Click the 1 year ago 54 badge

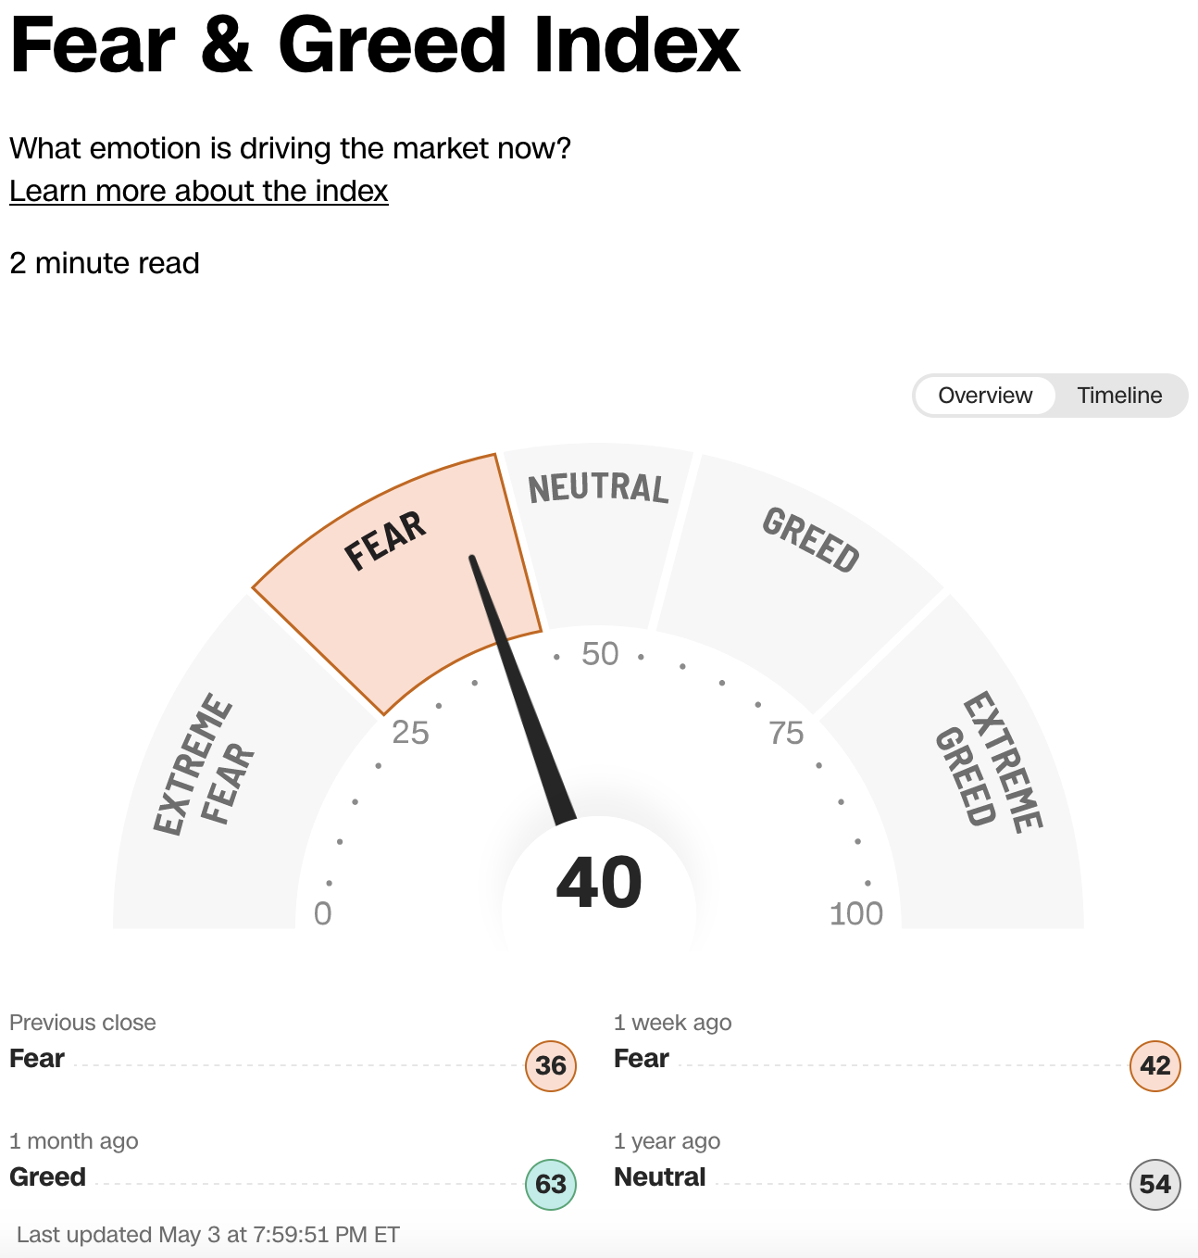point(1154,1184)
